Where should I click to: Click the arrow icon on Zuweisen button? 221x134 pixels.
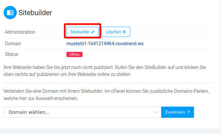(188, 112)
